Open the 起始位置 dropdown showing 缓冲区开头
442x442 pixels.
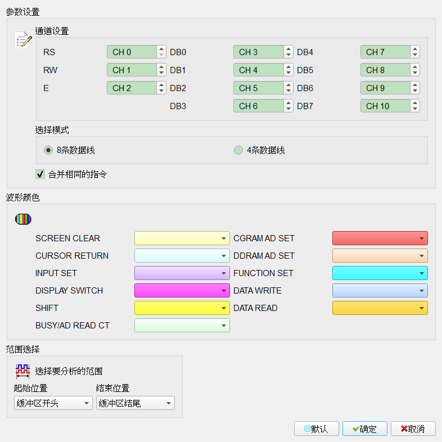click(x=53, y=403)
